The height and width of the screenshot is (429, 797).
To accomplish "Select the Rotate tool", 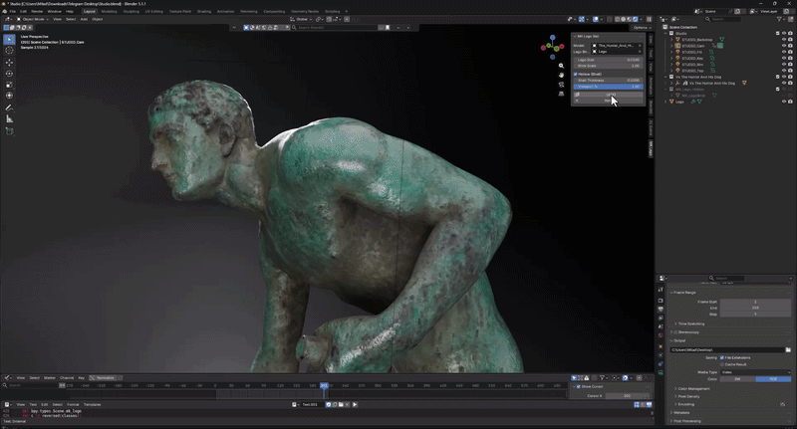I will click(x=9, y=74).
